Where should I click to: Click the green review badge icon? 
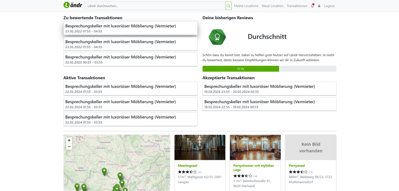click(x=217, y=37)
